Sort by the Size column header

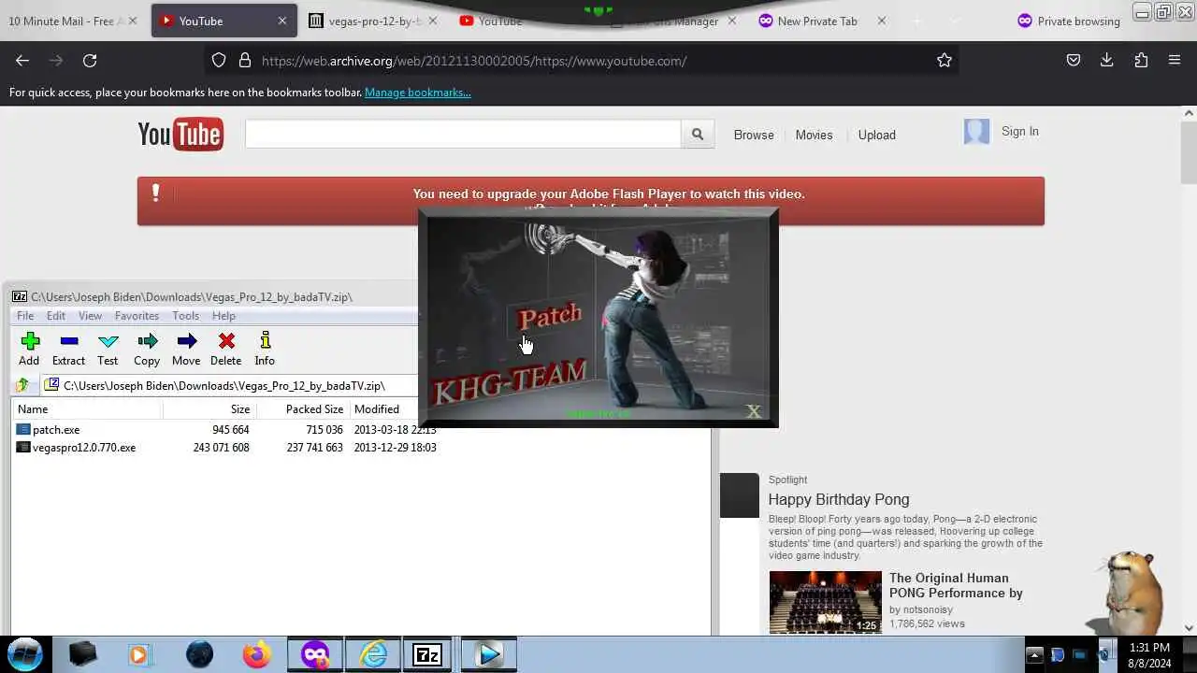tap(210, 409)
